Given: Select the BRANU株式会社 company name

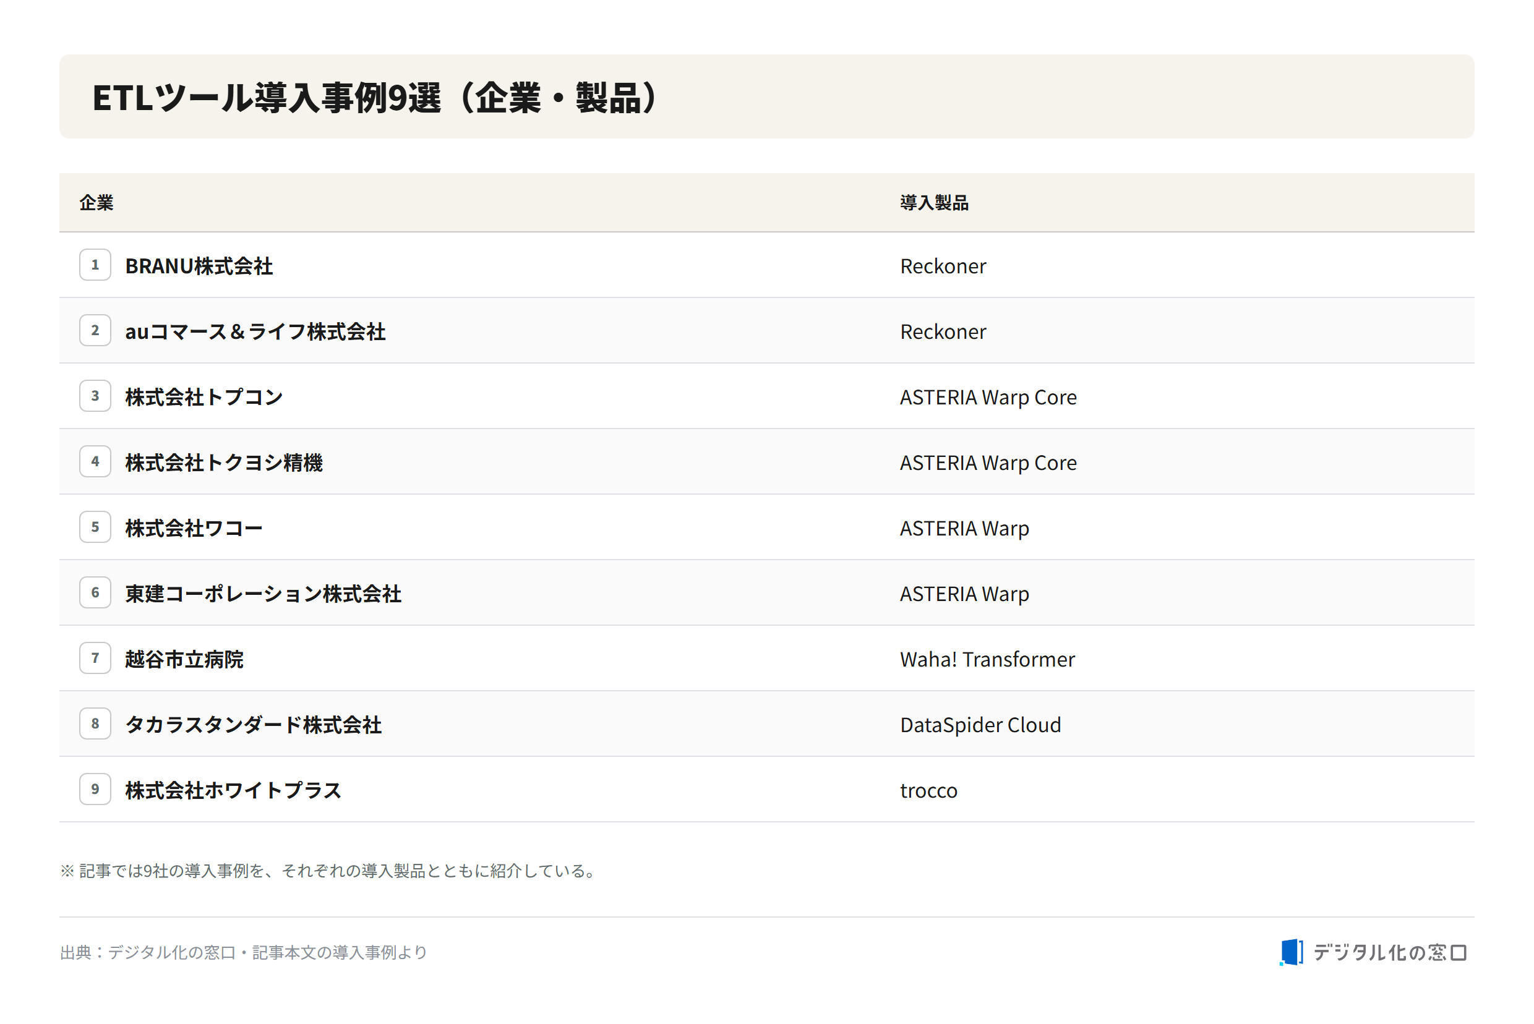Looking at the screenshot, I should [199, 266].
